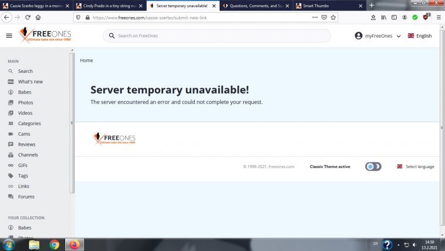Click the green checkmark extension icon
445x251 pixels.
click(415, 17)
